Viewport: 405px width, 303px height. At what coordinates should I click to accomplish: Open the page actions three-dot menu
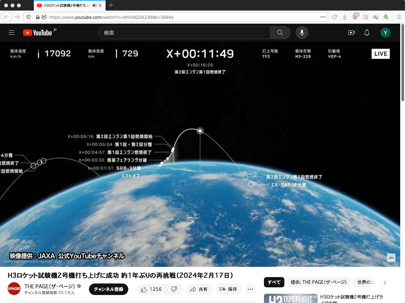[x=323, y=17]
